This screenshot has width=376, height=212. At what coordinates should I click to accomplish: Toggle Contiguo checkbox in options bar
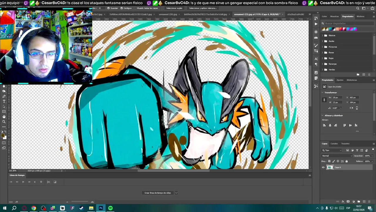[122, 8]
